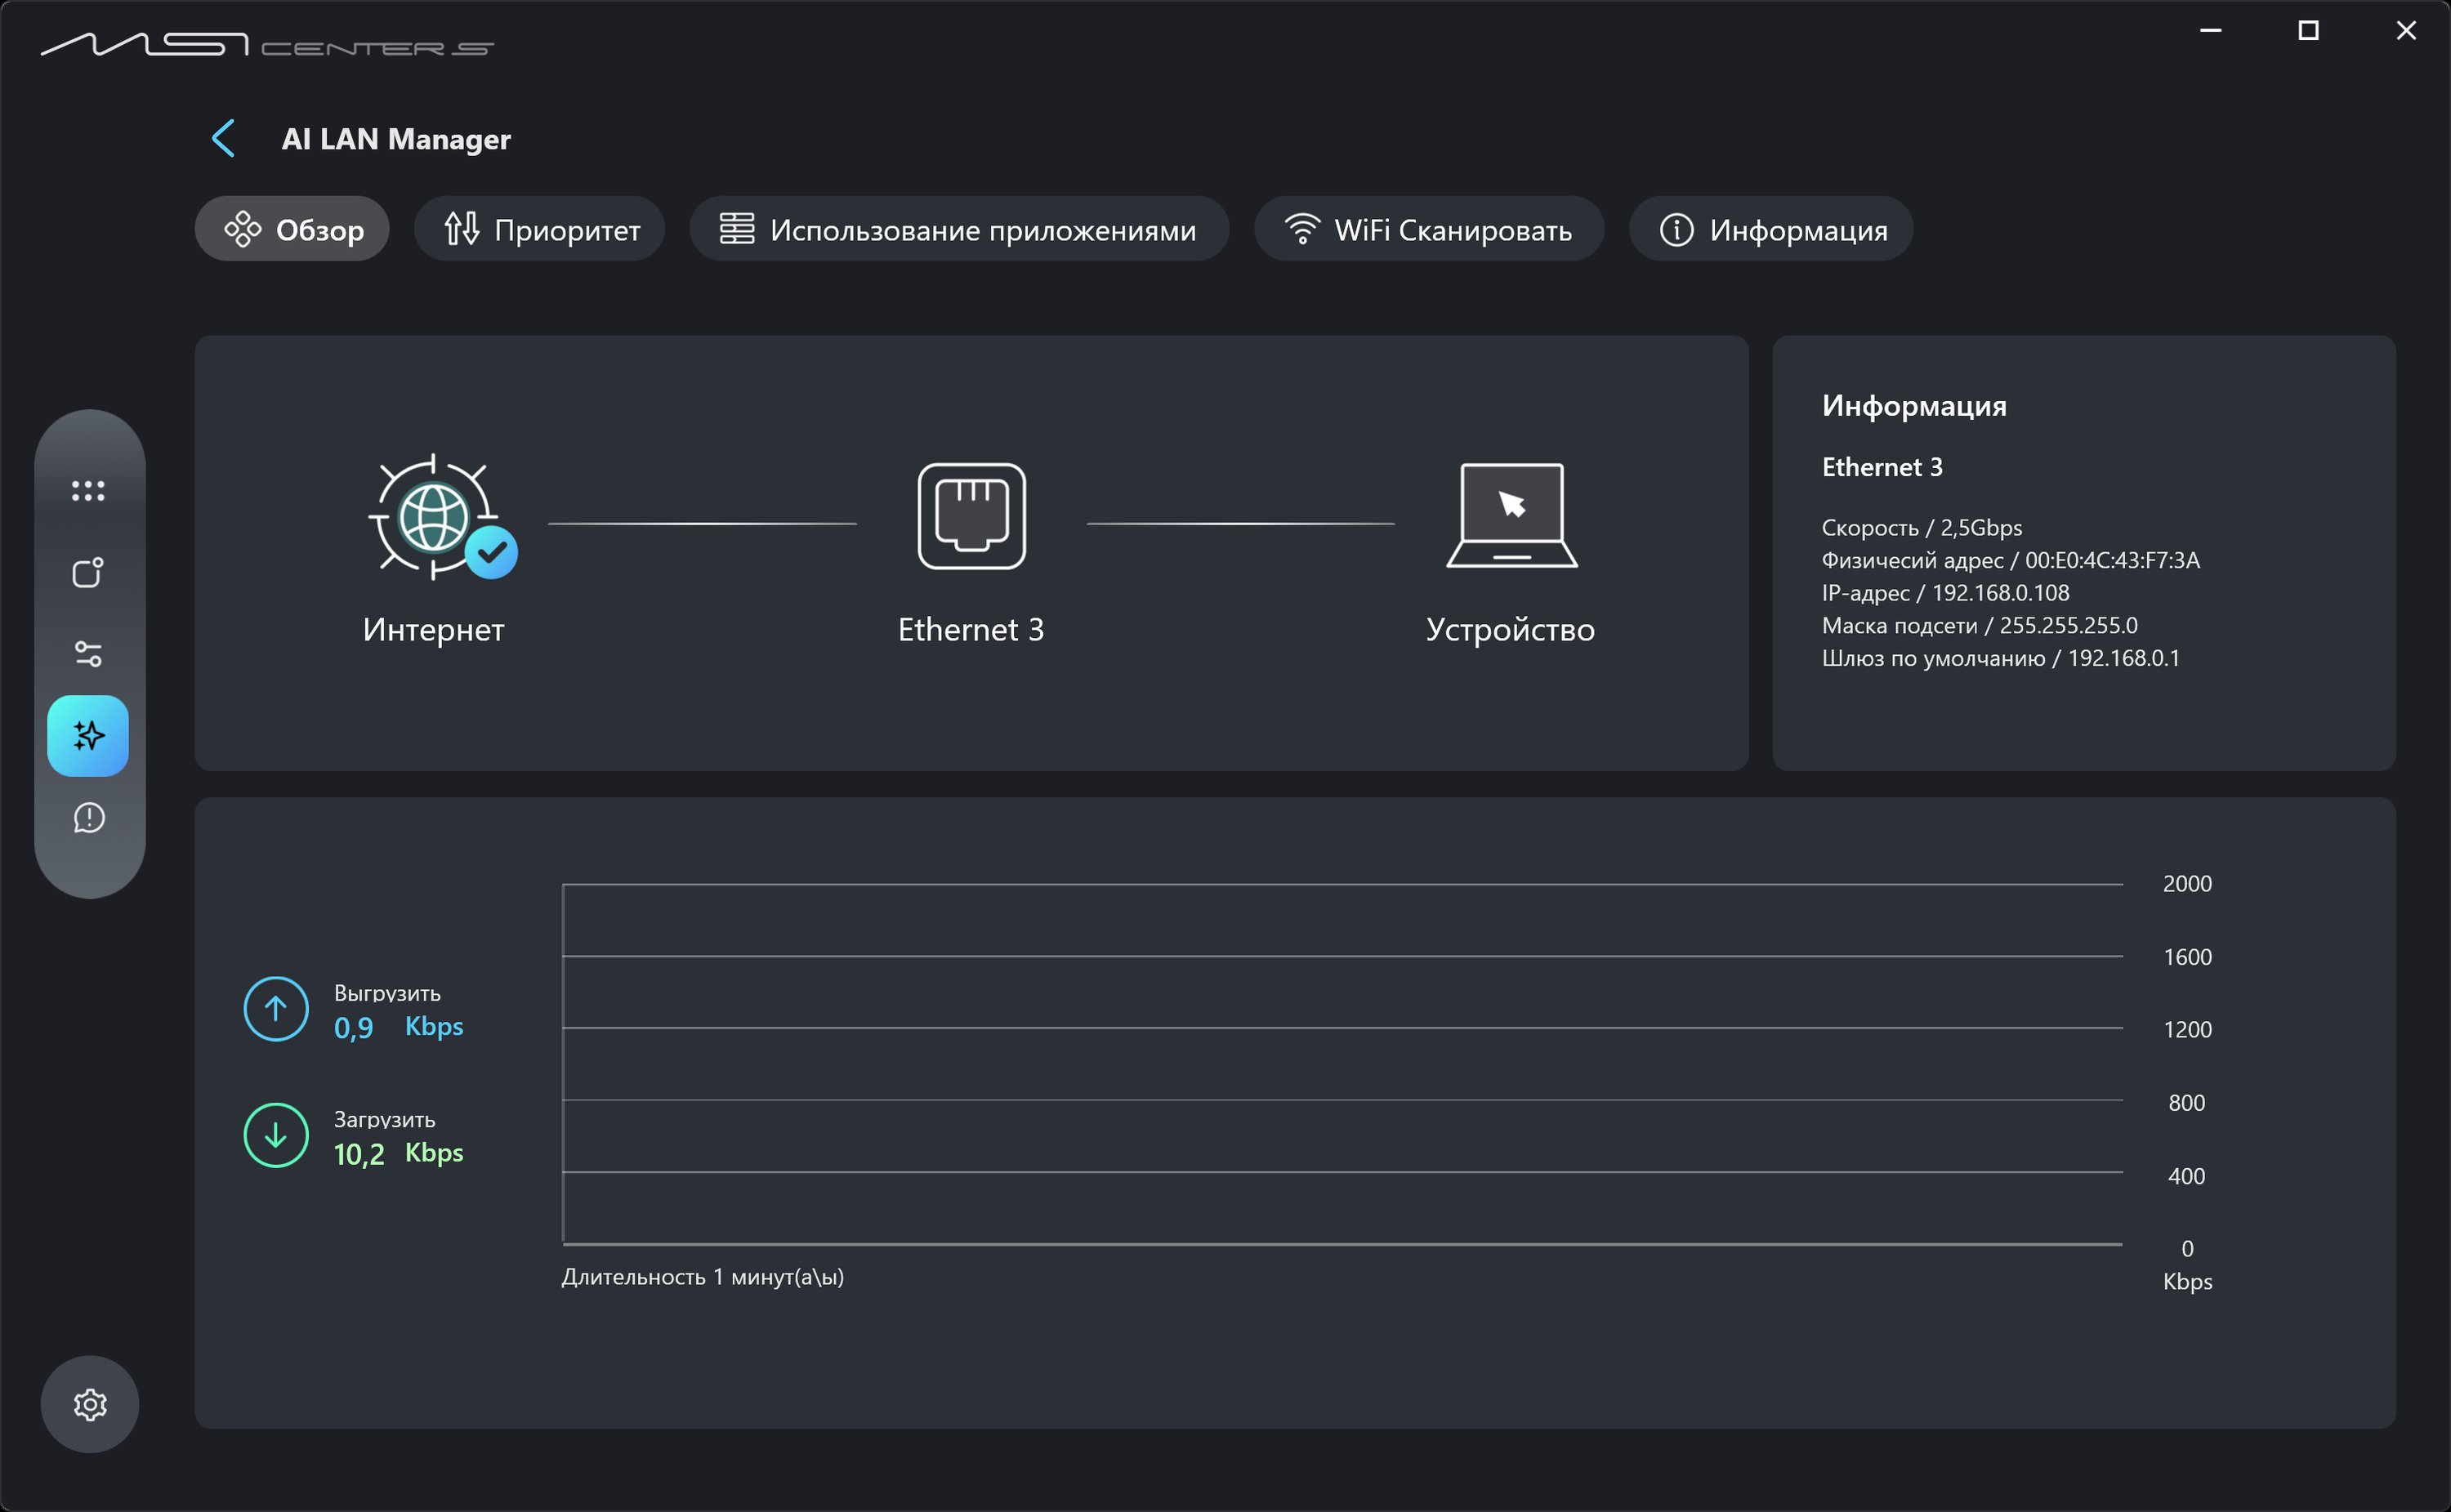This screenshot has height=1512, width=2451.
Task: Click the sidebar square-with-dot icon
Action: [x=88, y=572]
